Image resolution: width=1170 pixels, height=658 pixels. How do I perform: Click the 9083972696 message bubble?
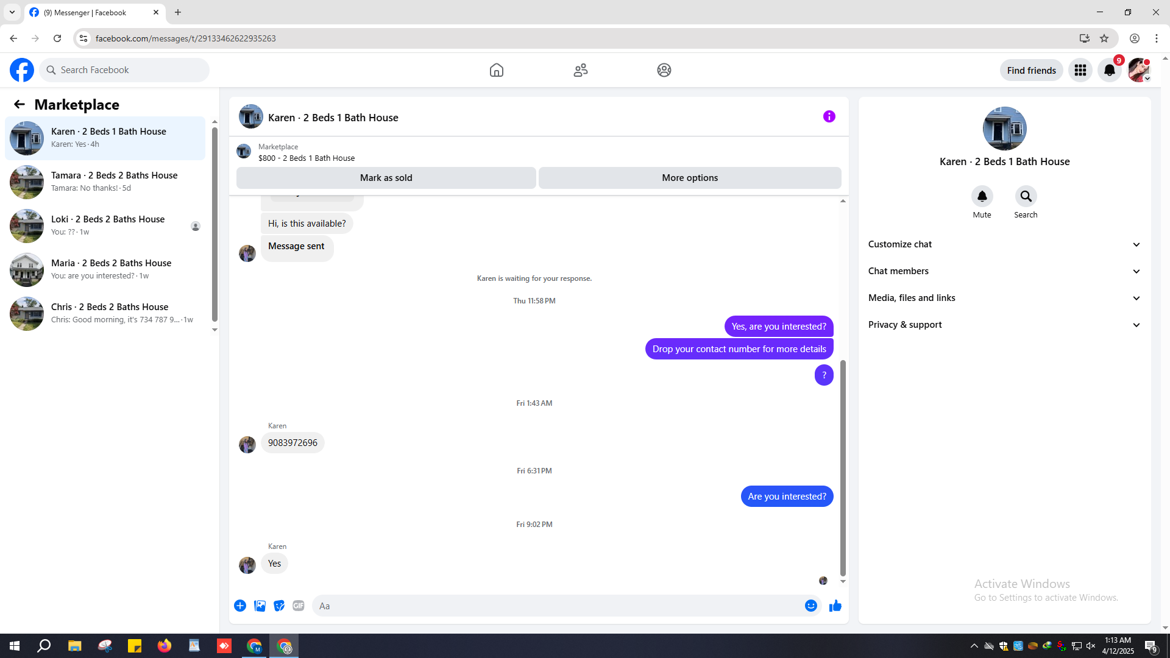[x=292, y=443]
